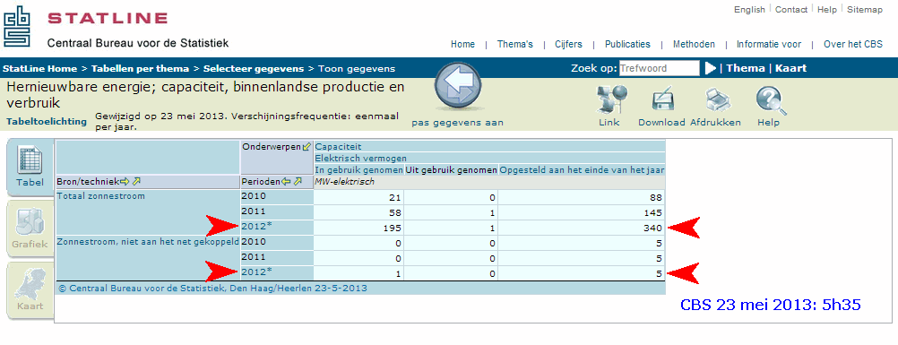The image size is (898, 345).
Task: Click the 'Uit gebruik genomen' column header
Action: [x=452, y=170]
